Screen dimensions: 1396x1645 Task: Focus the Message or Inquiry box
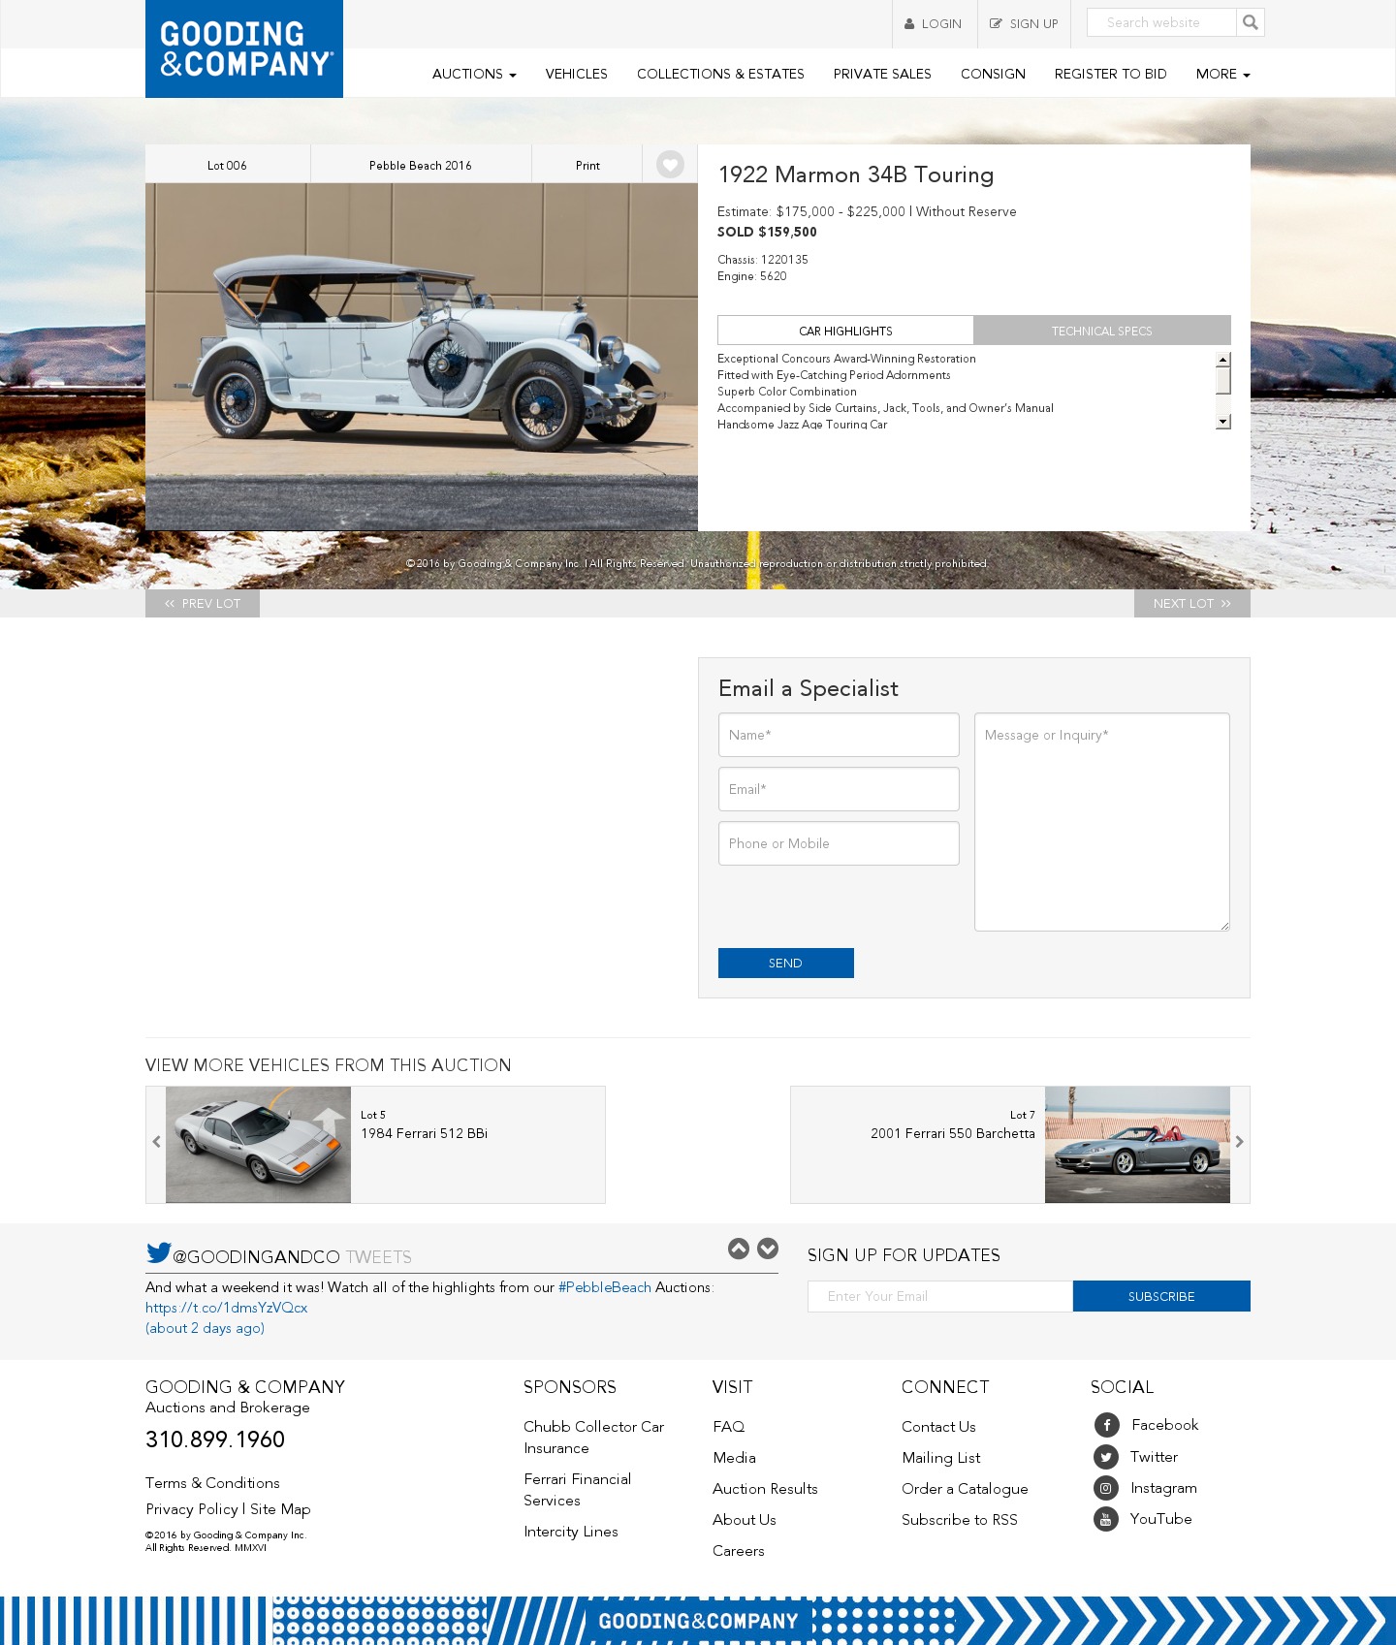[1102, 822]
